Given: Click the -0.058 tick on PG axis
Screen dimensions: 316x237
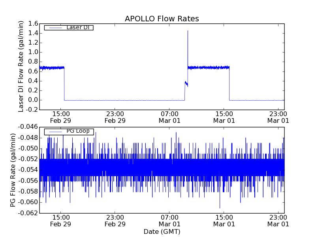Looking at the screenshot, I should click(x=28, y=192).
